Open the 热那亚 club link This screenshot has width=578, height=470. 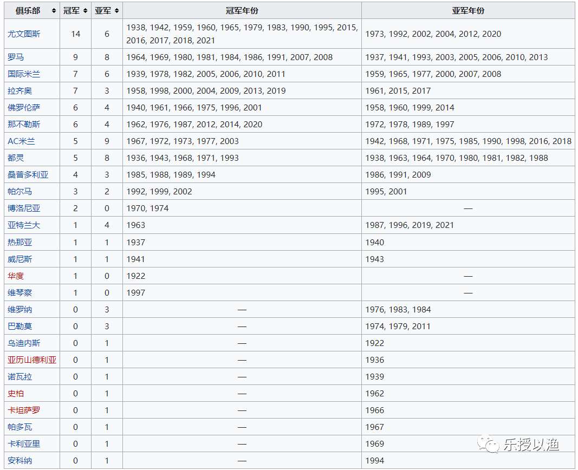(x=20, y=243)
